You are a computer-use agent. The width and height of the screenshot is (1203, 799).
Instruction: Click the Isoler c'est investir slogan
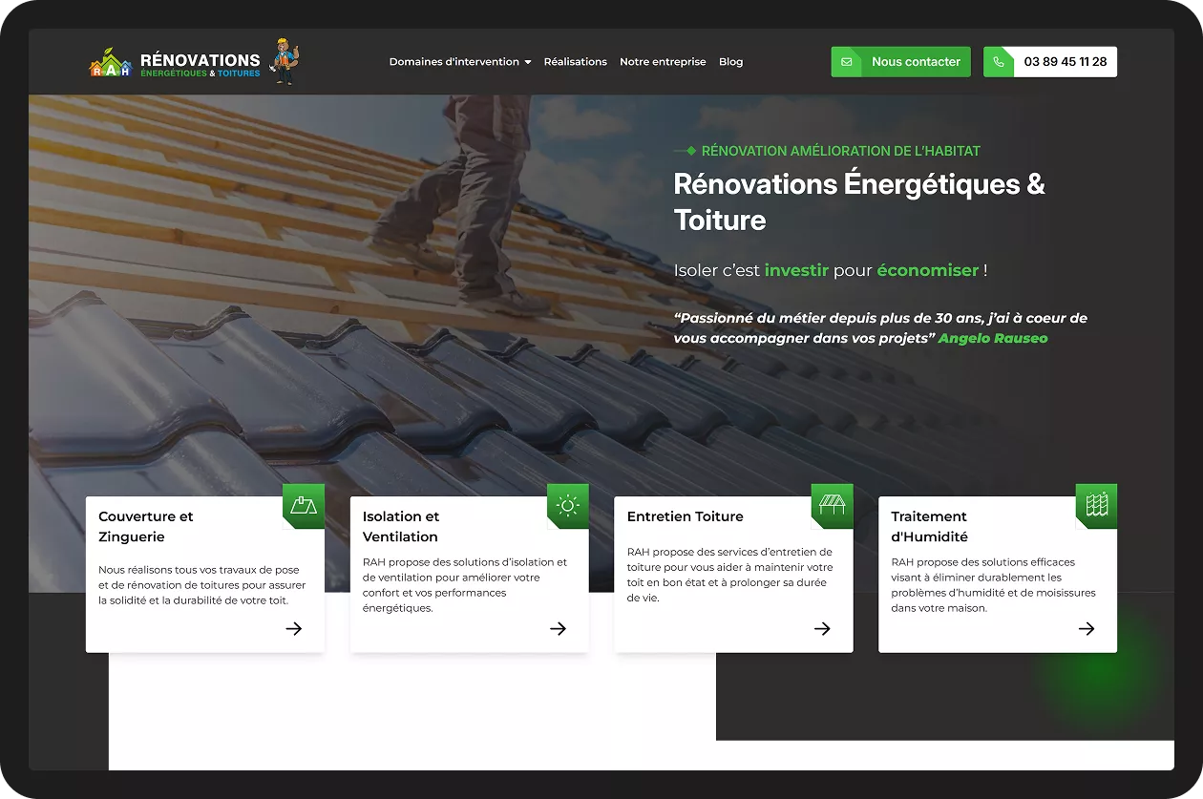831,270
